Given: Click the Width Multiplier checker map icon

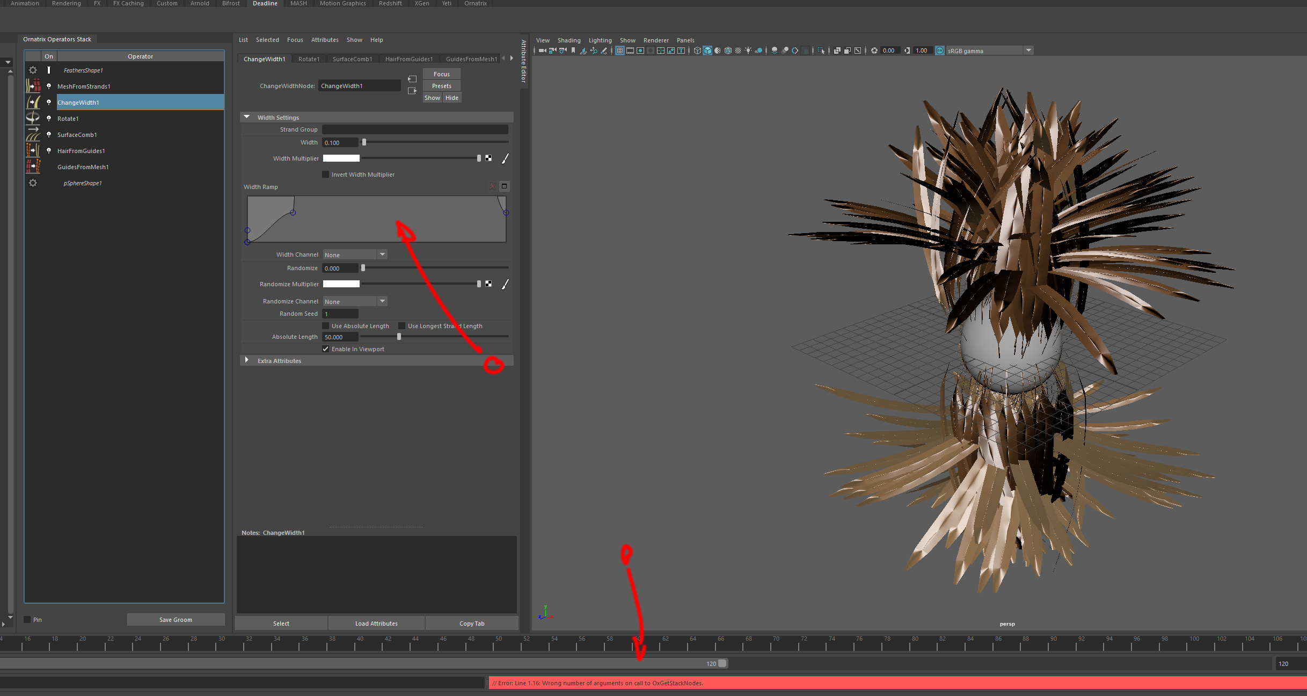Looking at the screenshot, I should tap(488, 158).
